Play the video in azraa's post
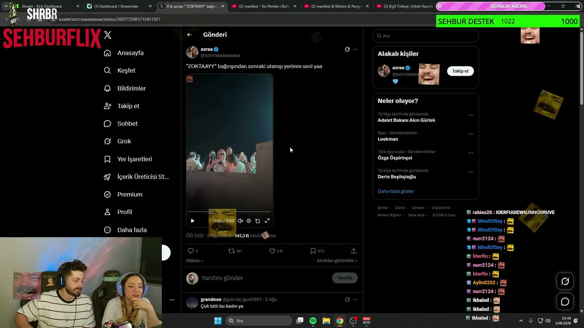This screenshot has width=584, height=328. 193,221
